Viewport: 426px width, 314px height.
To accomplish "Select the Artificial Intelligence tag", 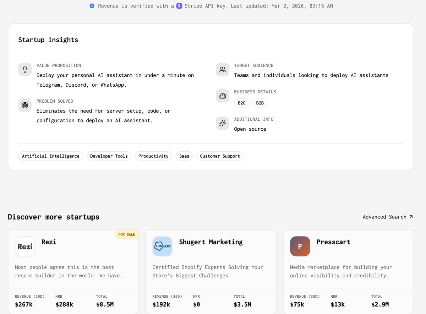I will [51, 156].
